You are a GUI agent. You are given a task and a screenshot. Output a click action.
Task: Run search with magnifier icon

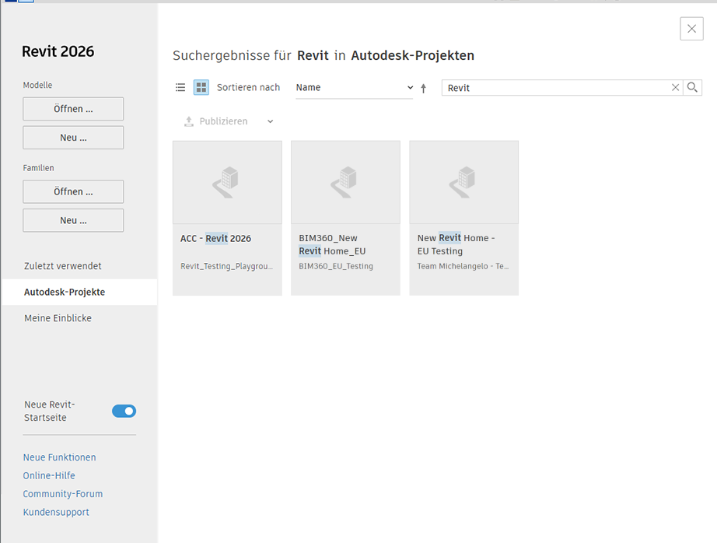692,87
